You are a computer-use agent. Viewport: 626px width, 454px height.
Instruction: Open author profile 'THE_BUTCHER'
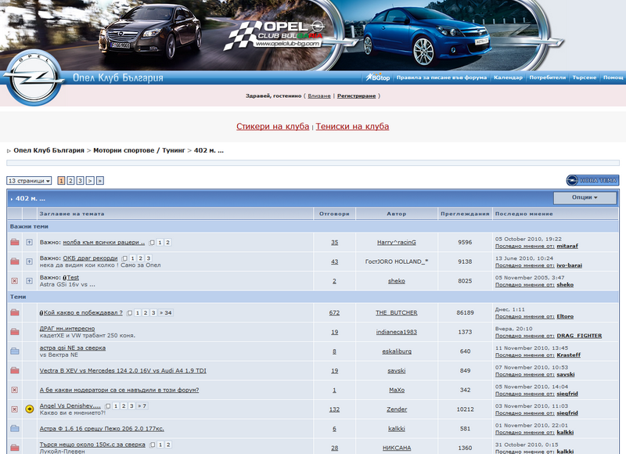point(397,312)
